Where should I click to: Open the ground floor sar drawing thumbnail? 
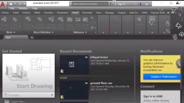[74, 90]
